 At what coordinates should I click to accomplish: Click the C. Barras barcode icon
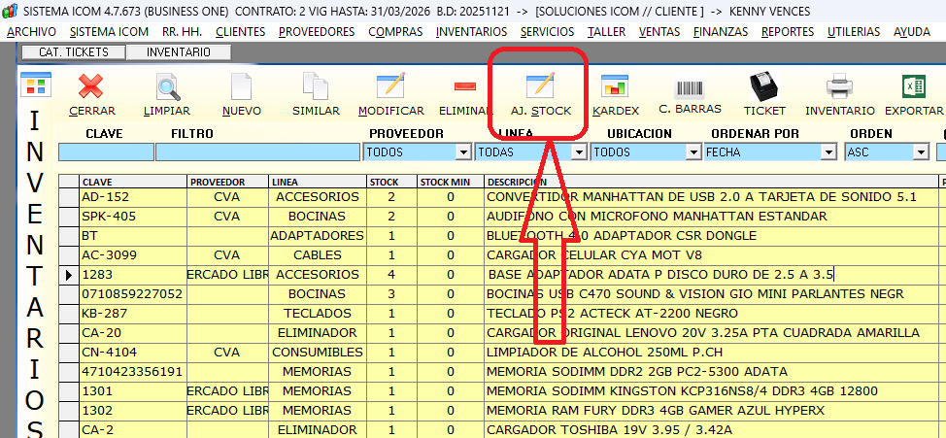[690, 87]
